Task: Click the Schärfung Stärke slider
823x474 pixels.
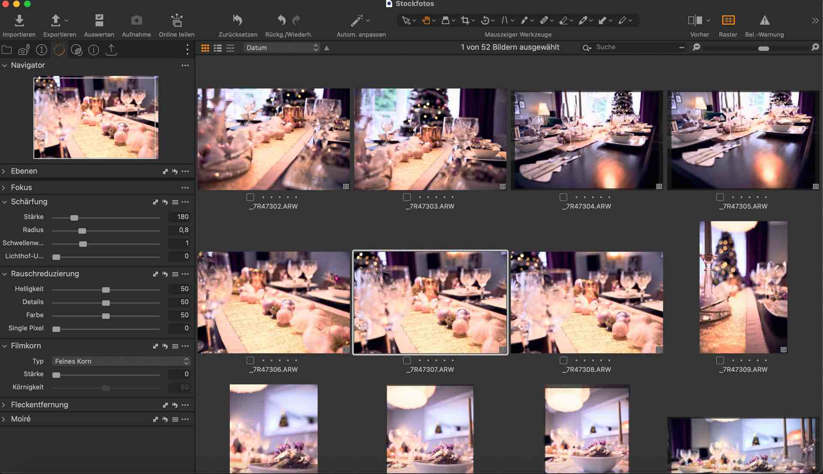Action: (75, 218)
